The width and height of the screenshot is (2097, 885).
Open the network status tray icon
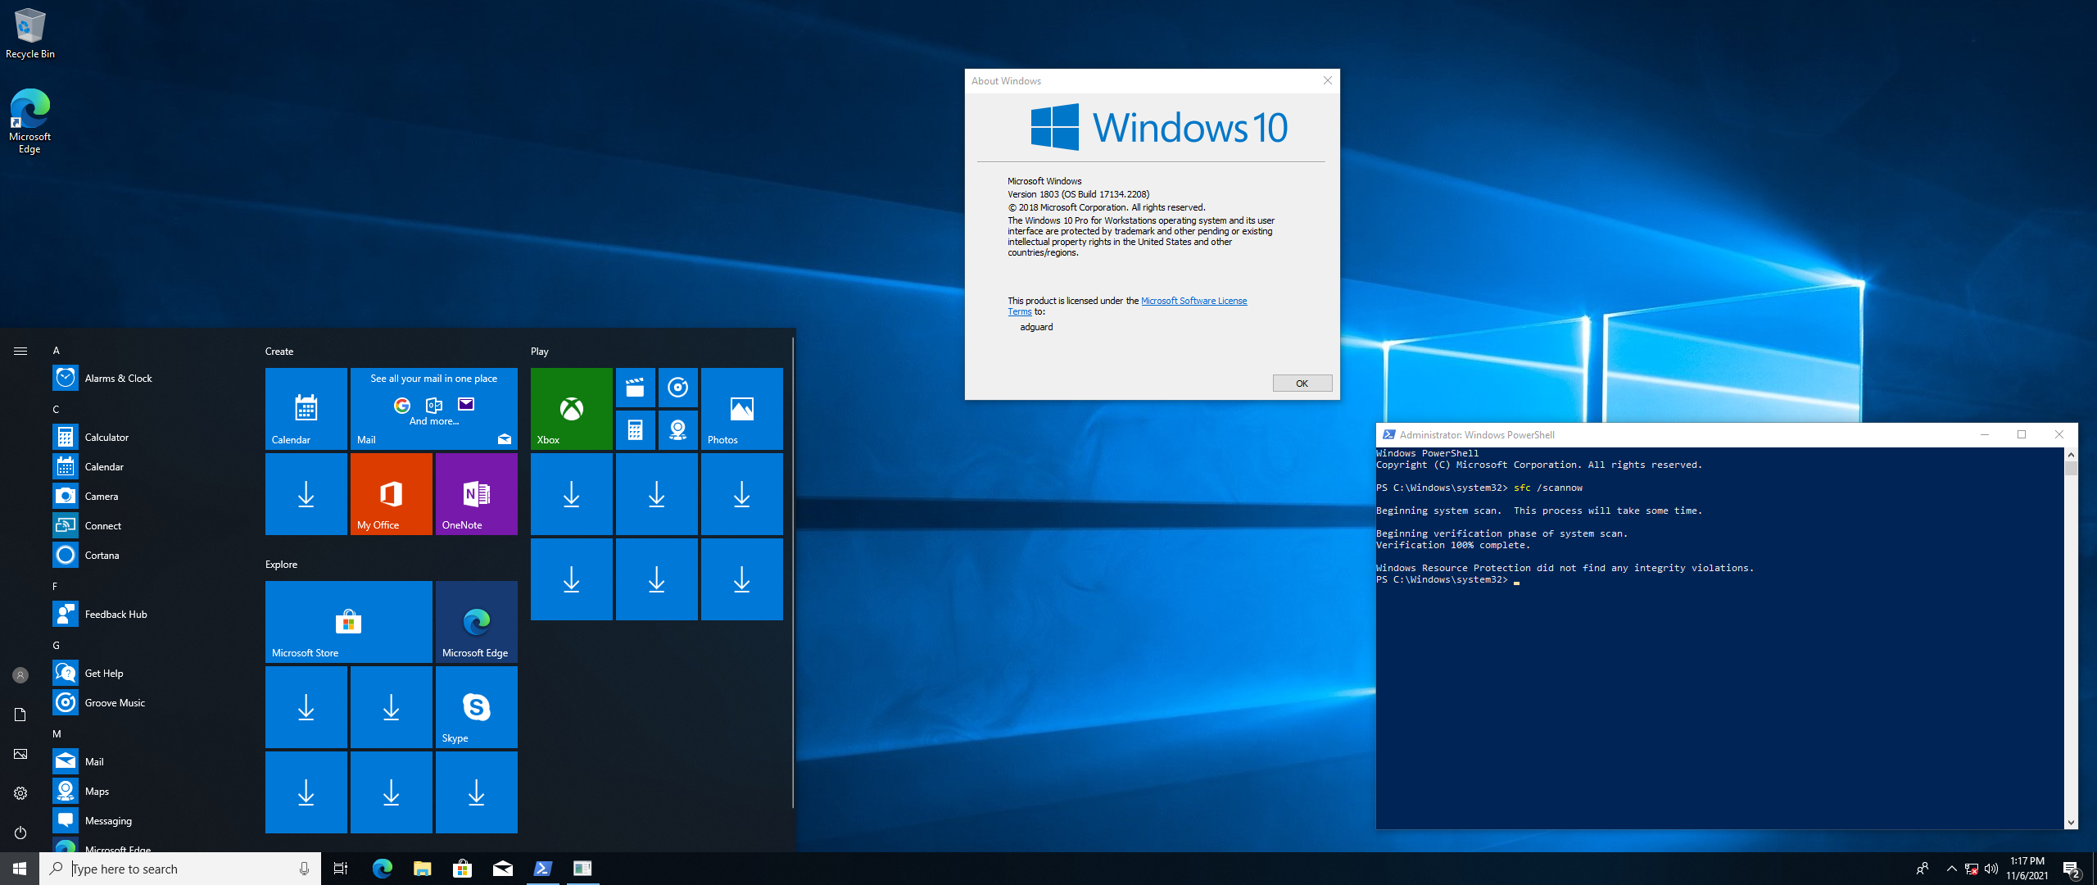click(x=1972, y=869)
